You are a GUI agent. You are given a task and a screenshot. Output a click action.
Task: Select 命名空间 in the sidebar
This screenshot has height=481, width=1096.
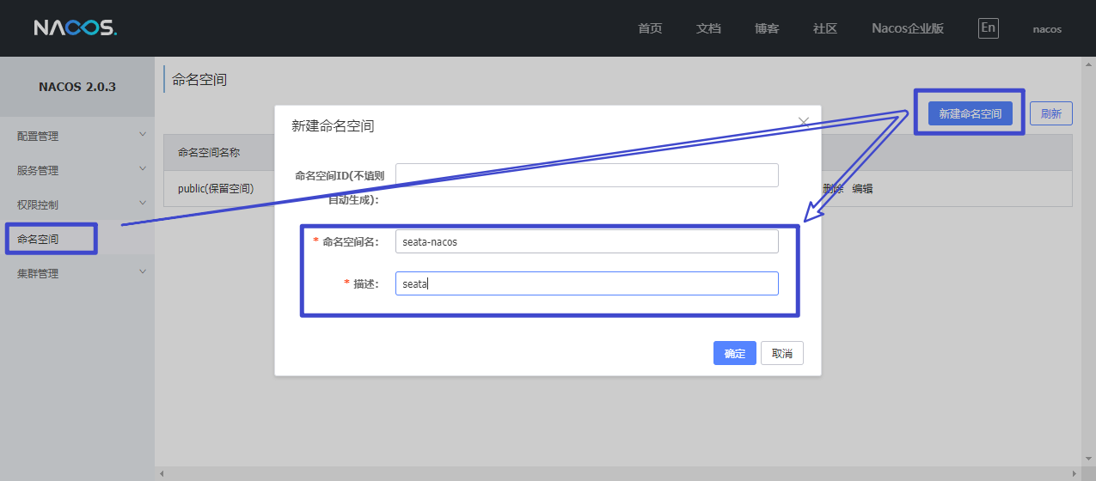pyautogui.click(x=39, y=239)
